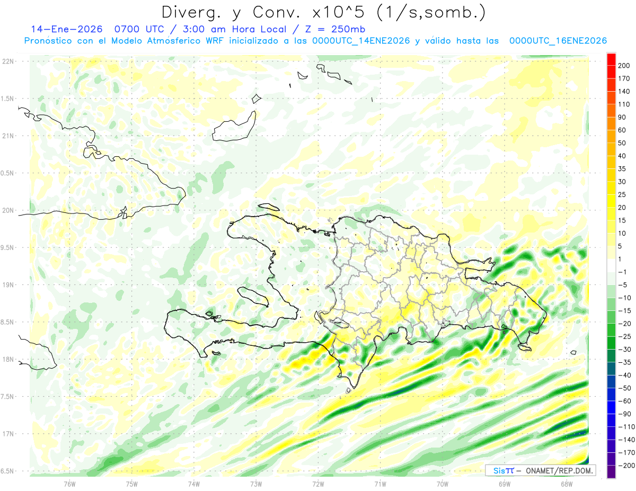The height and width of the screenshot is (491, 636).
Task: Click the title 'Diverg. y Conv. x10^5 (1/s,somb.)'
Action: point(323,12)
